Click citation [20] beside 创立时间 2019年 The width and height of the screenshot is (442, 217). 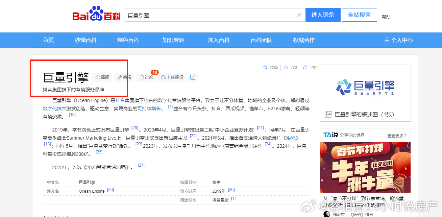point(231,189)
